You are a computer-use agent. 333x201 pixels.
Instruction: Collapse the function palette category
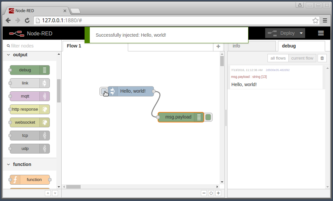pos(9,164)
